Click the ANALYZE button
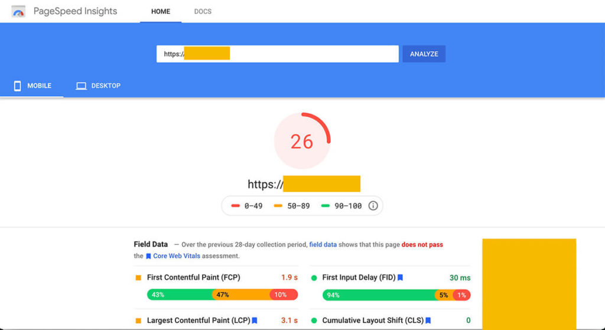Screen dimensions: 605x330 pos(424,54)
